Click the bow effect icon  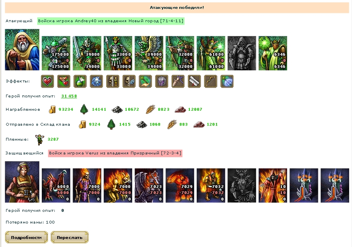210,81
